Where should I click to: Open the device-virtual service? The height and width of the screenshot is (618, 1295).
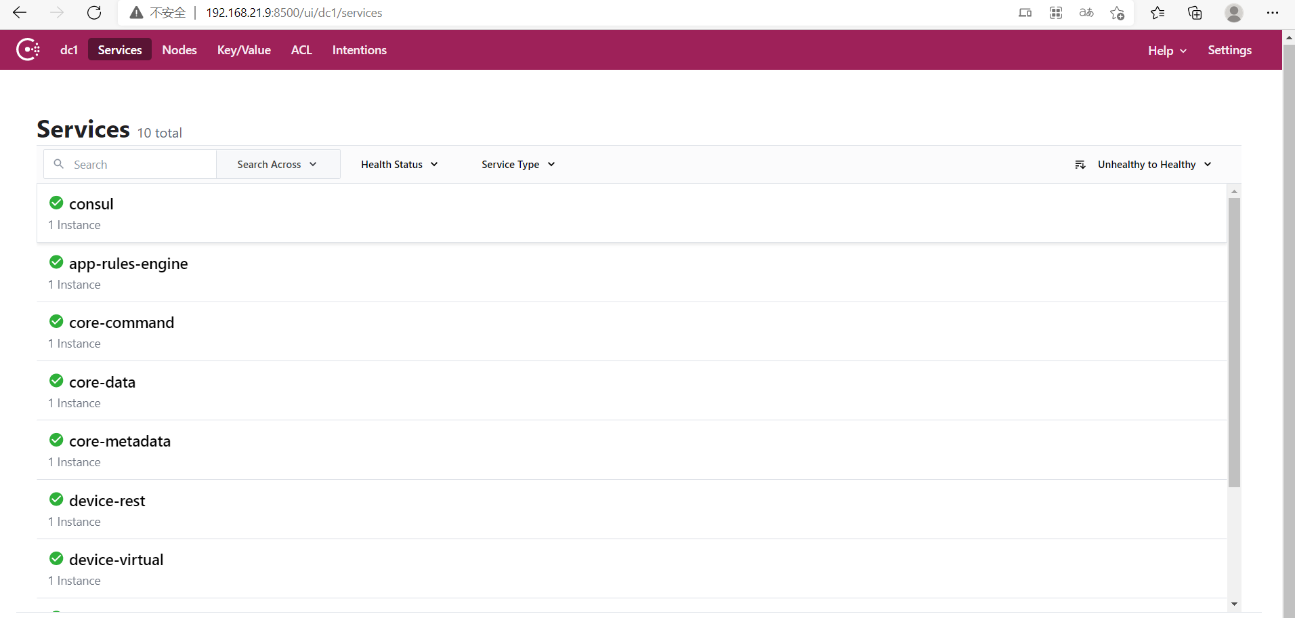(x=631, y=569)
